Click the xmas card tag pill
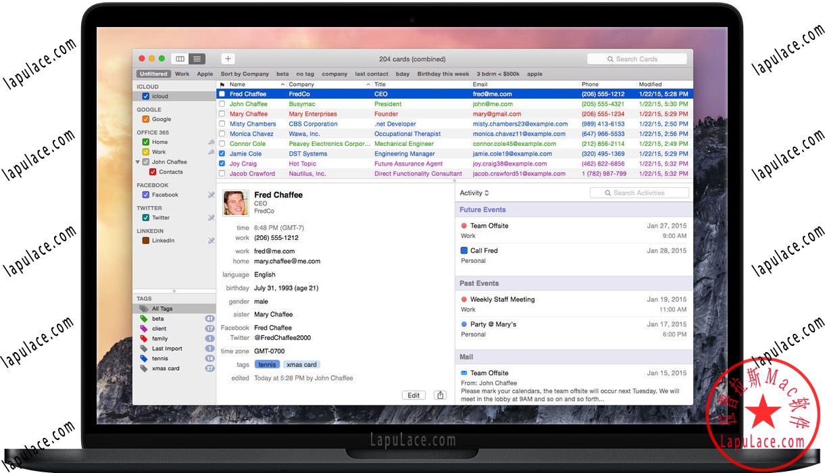 point(301,365)
